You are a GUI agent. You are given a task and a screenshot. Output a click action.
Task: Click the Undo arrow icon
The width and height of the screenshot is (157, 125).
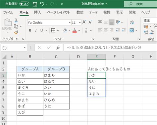(x=42, y=4)
